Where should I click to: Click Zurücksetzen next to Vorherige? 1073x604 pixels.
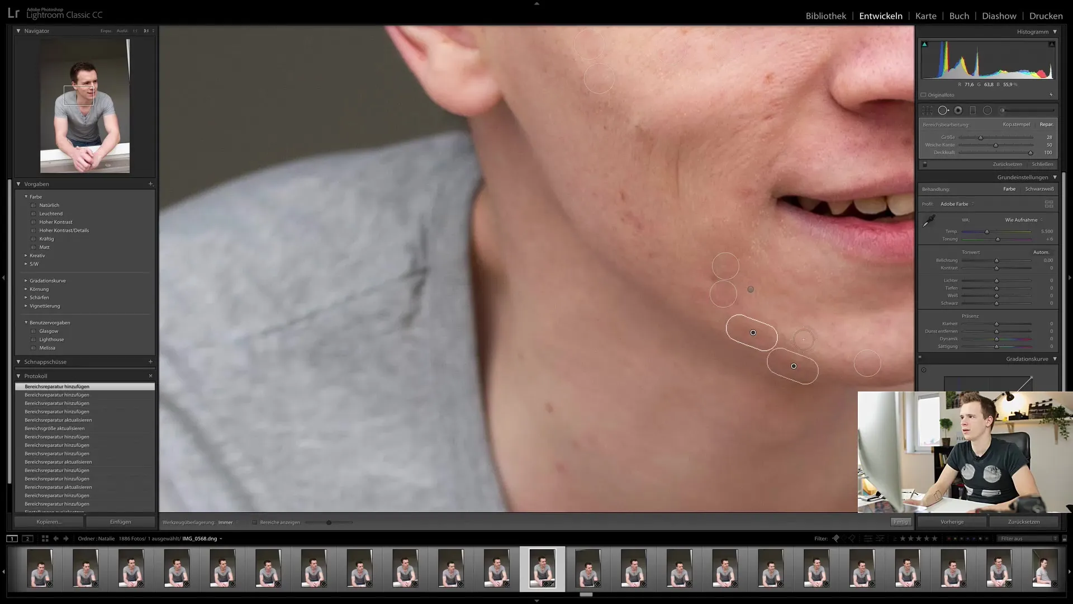coord(1023,522)
